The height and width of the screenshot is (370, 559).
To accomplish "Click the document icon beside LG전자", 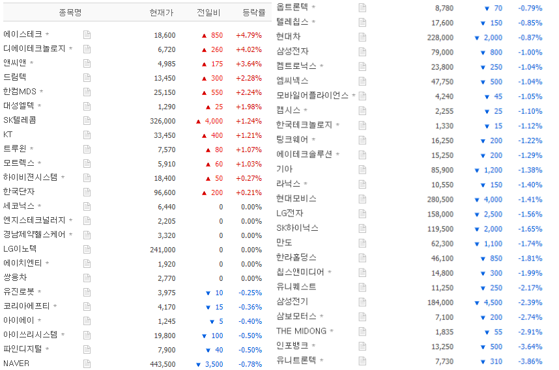I will pyautogui.click(x=362, y=214).
